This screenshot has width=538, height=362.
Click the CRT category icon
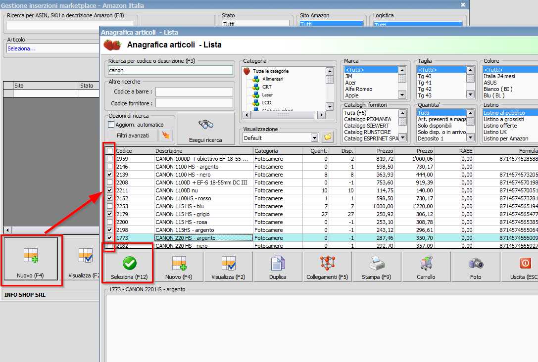coord(256,87)
